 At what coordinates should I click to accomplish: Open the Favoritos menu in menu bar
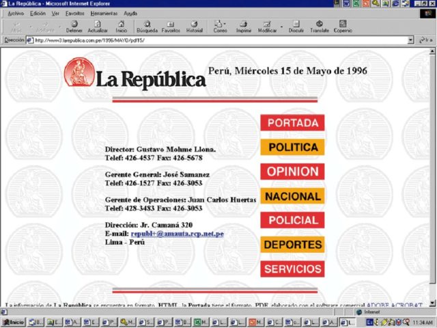point(74,14)
